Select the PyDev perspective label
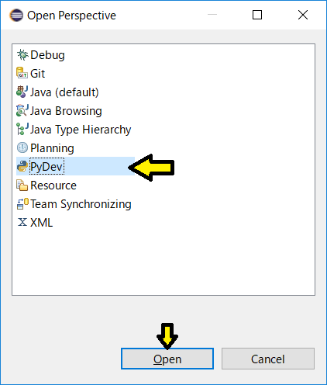The image size is (327, 385). 46,166
